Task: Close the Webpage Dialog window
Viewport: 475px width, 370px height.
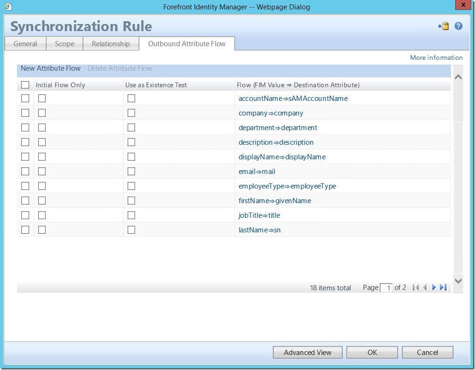Action: (463, 5)
